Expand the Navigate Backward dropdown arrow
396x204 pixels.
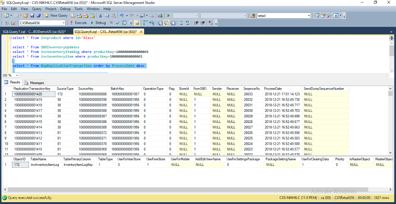click(x=147, y=16)
